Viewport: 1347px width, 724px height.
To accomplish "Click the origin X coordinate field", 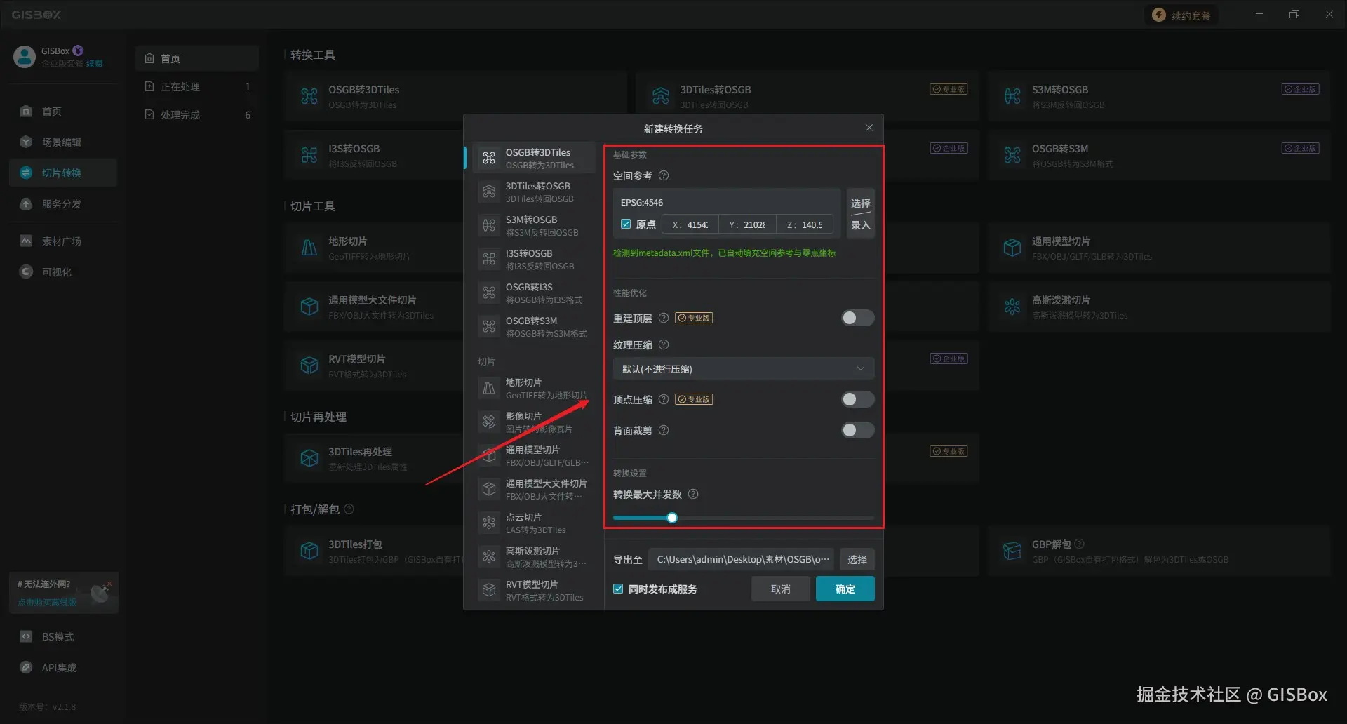I will [x=690, y=224].
